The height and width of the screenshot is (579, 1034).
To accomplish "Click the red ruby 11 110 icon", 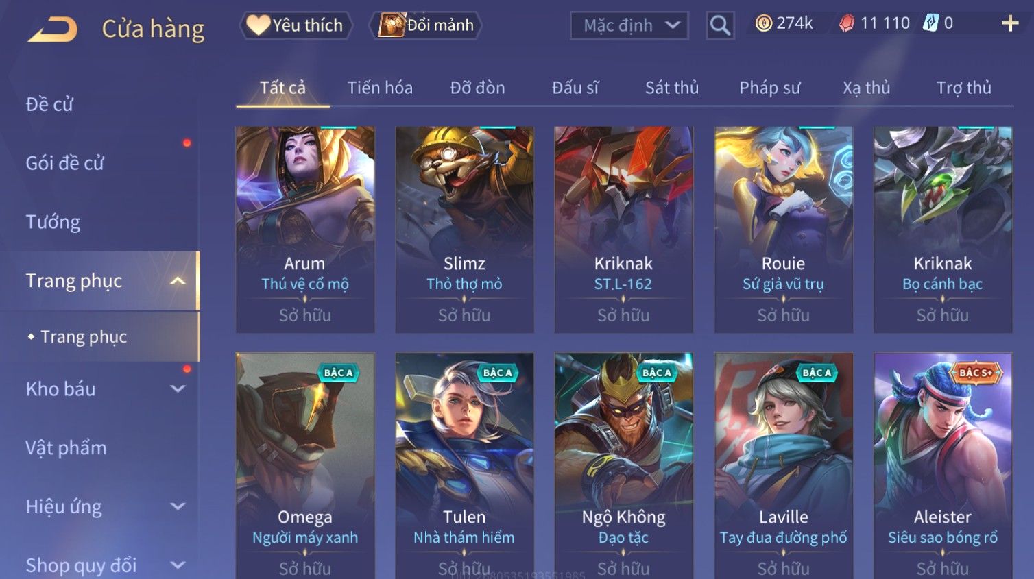I will tap(847, 23).
